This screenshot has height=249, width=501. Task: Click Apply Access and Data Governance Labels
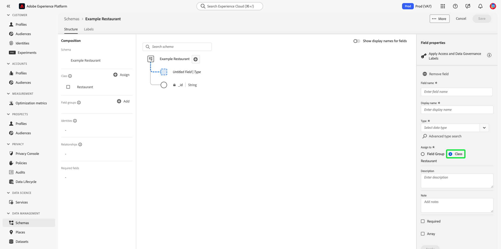coord(455,56)
